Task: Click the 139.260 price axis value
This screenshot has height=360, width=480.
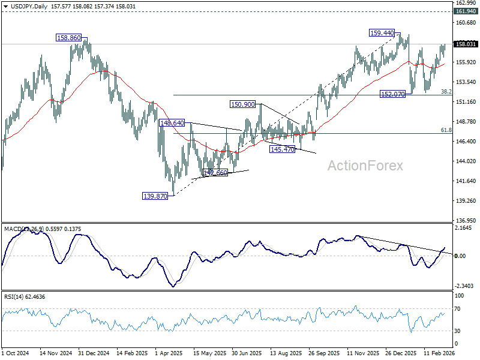Action: click(x=466, y=200)
